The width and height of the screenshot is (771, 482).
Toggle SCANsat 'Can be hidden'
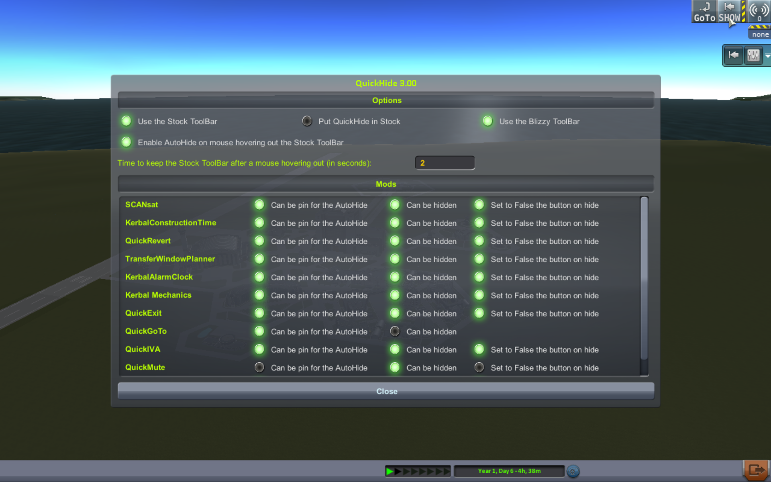tap(395, 205)
